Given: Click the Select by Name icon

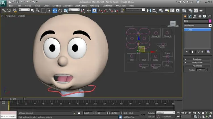Looking at the screenshot, I should [38, 10].
